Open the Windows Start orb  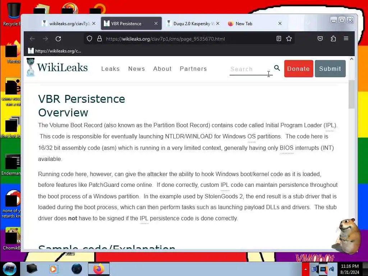click(x=10, y=269)
